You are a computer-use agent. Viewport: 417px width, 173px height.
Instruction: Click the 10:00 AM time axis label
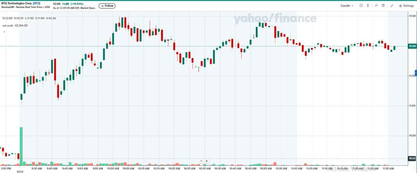point(113,168)
